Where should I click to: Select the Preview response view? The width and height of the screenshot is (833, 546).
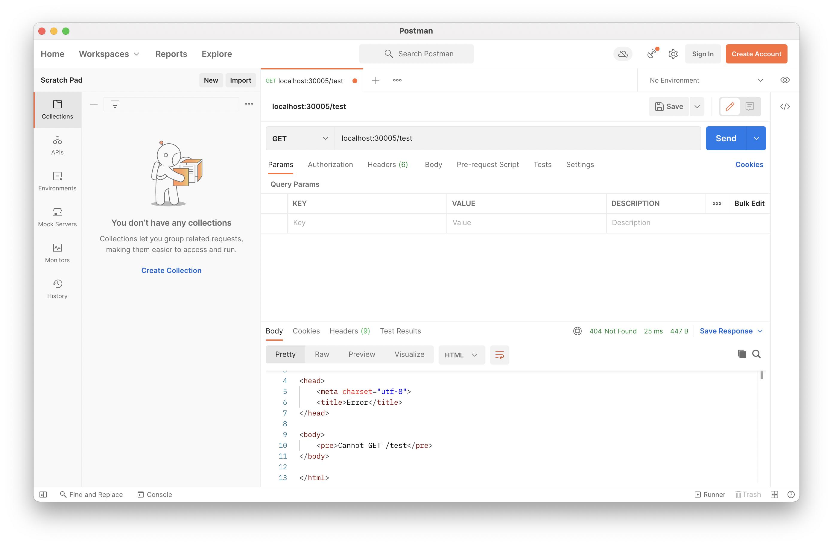[361, 354]
